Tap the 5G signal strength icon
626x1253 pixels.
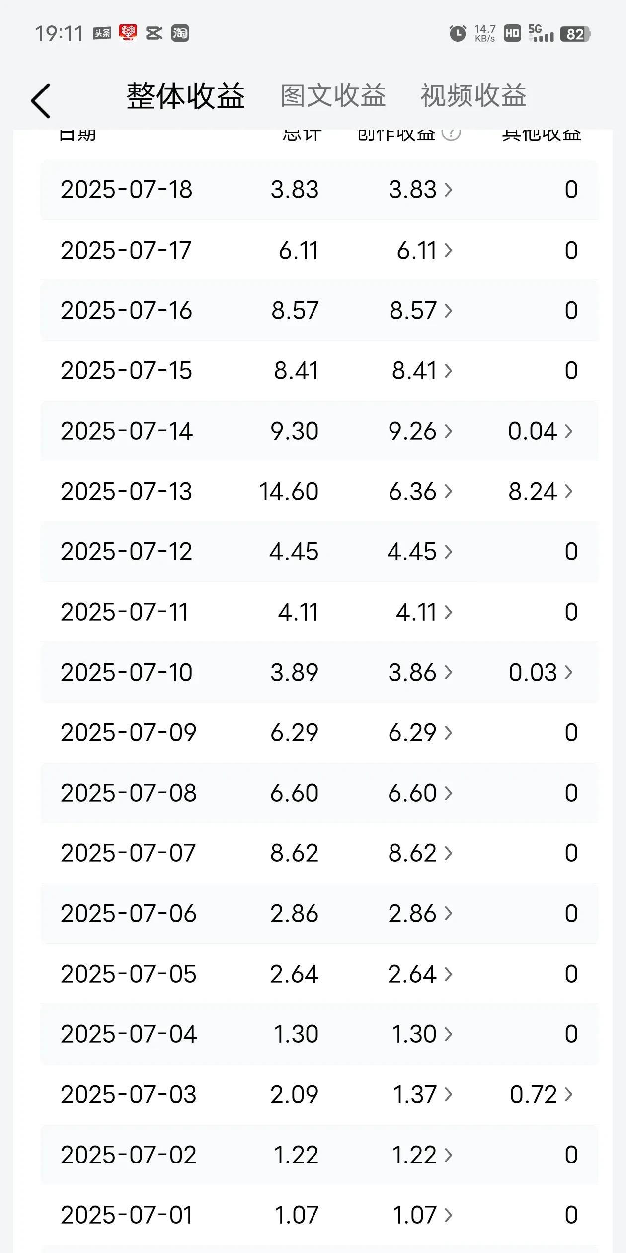tap(541, 33)
